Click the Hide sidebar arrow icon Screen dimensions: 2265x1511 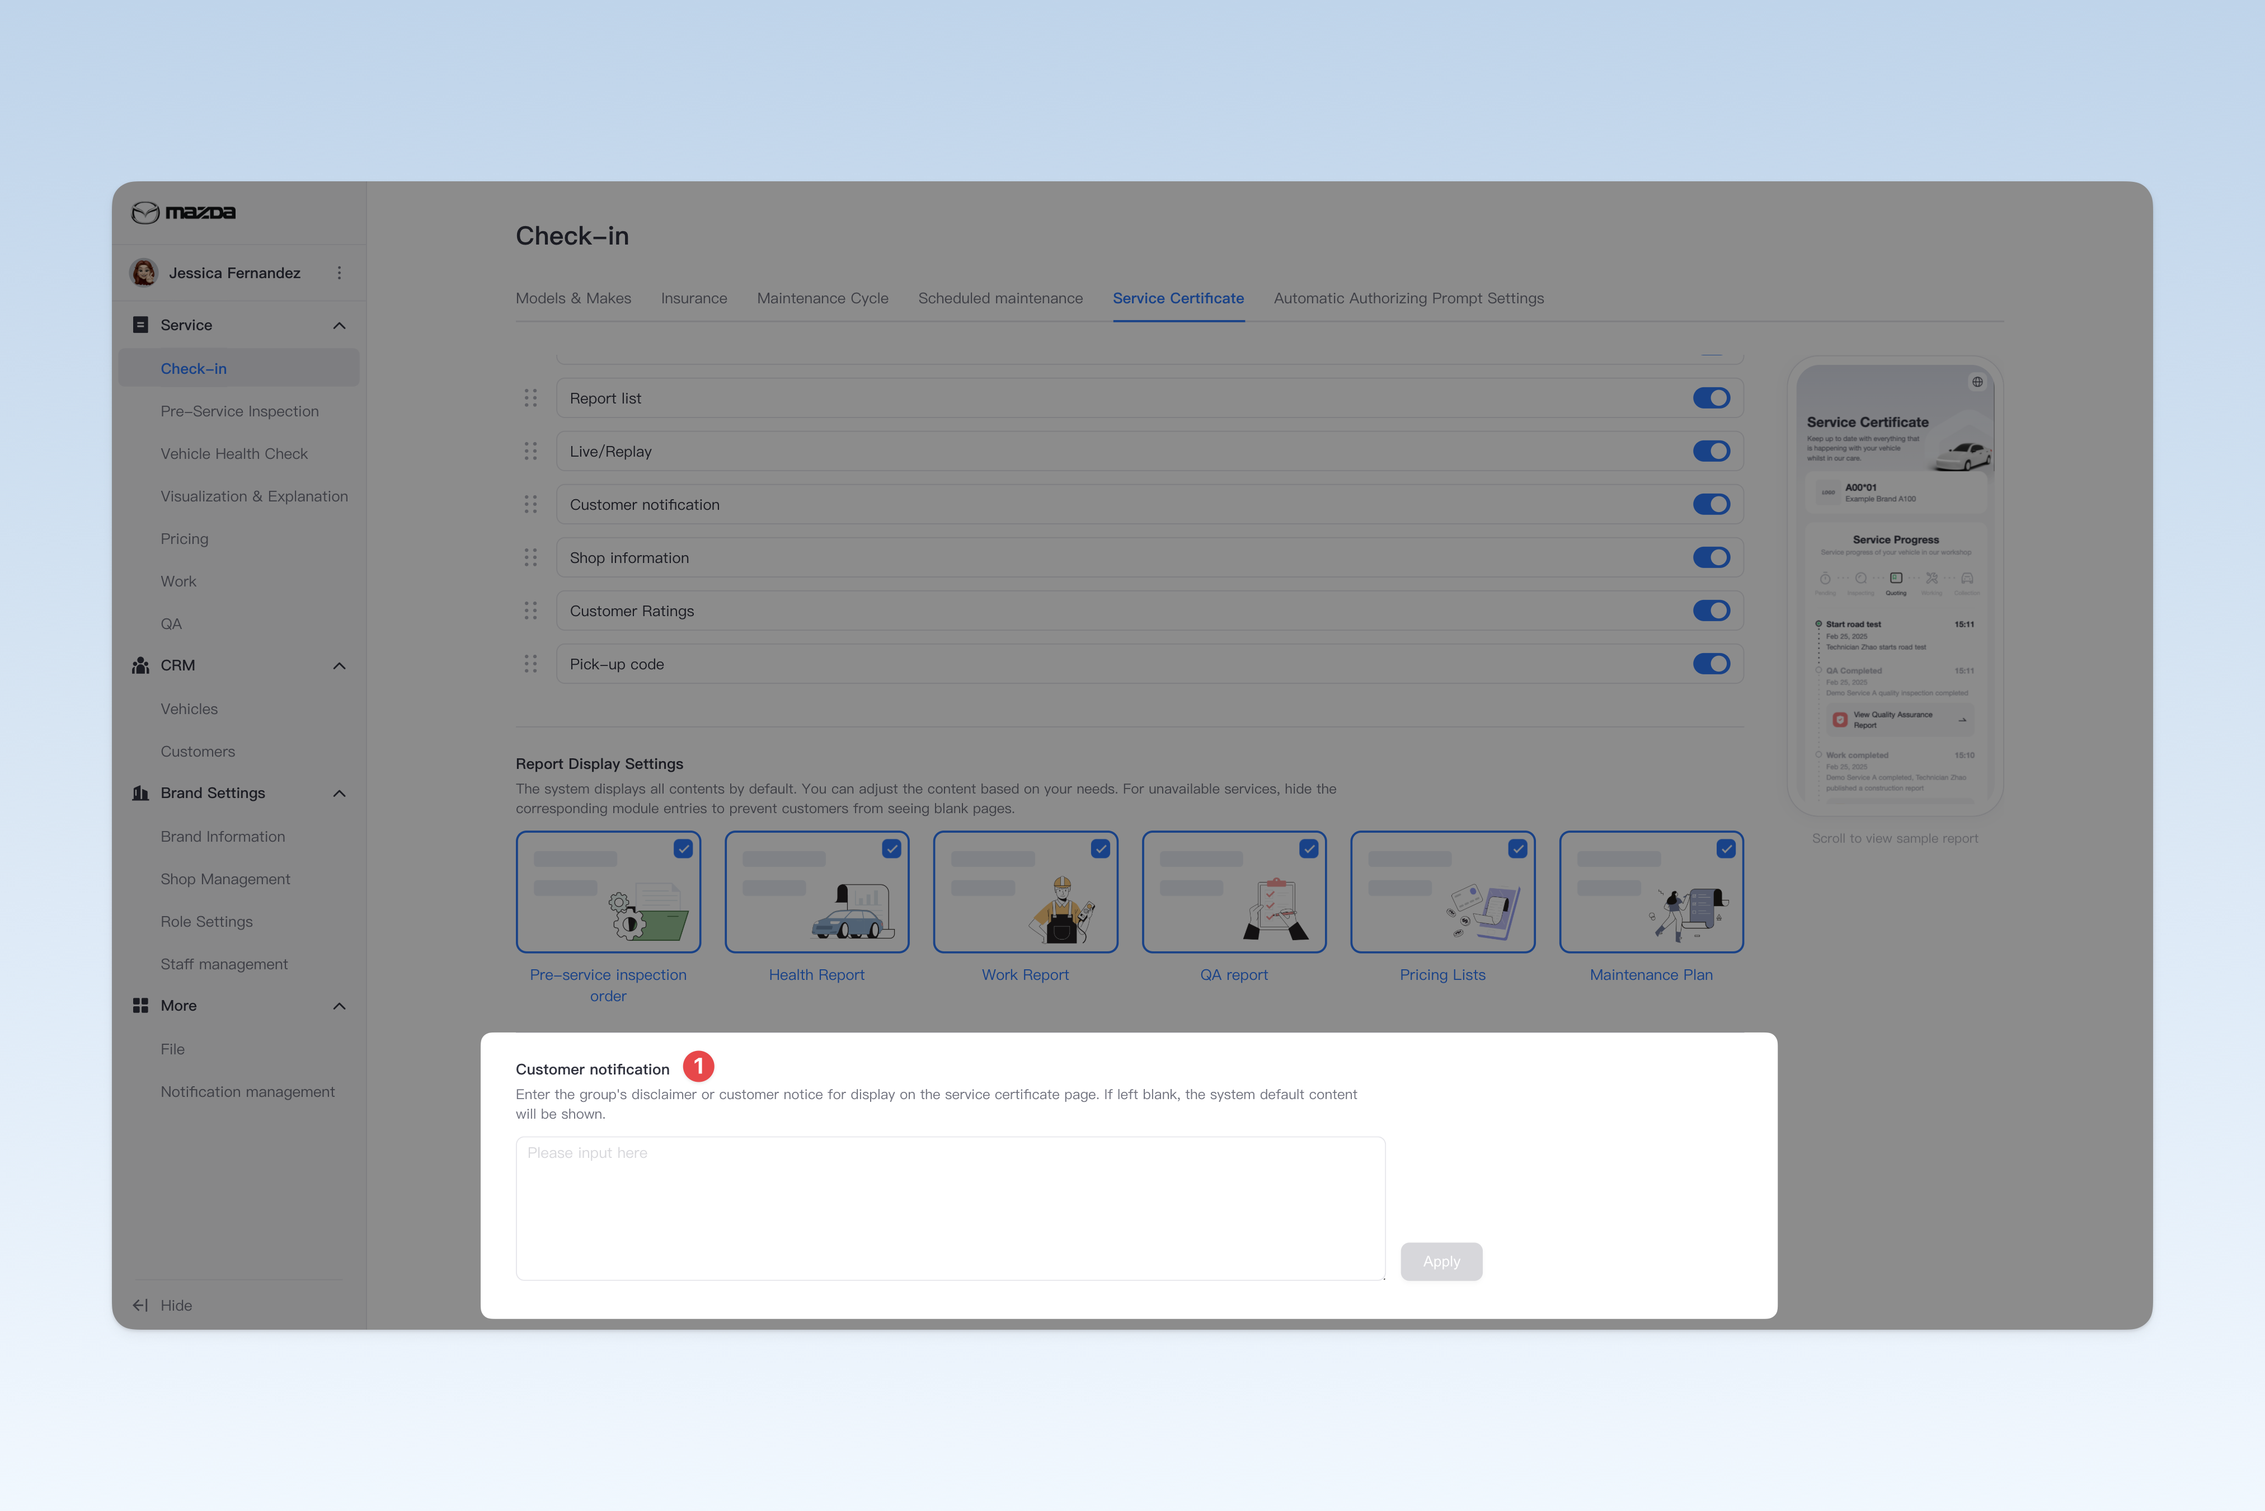point(140,1305)
